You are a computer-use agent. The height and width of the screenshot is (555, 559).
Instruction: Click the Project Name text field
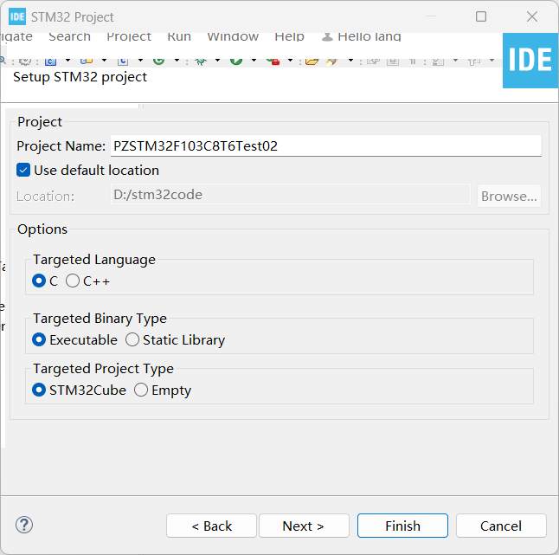(326, 145)
